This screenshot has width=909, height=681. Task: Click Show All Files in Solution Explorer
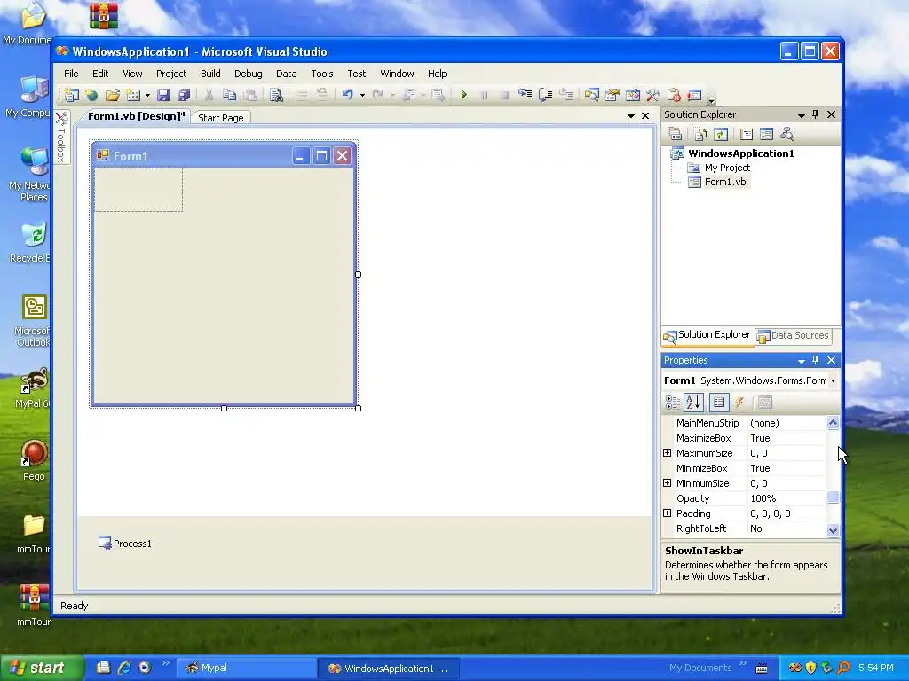(700, 135)
